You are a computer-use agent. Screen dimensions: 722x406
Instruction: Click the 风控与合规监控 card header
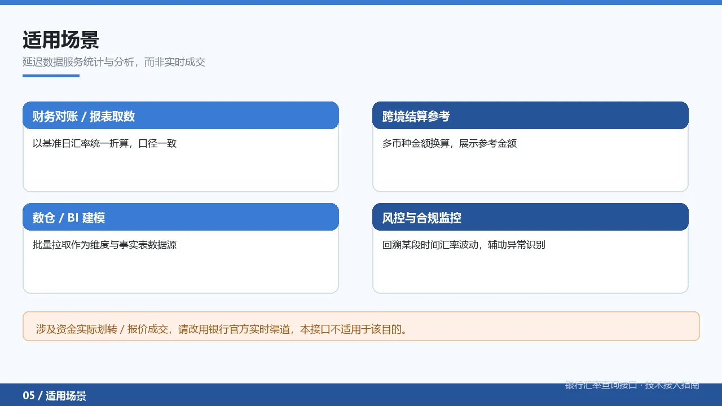(530, 217)
